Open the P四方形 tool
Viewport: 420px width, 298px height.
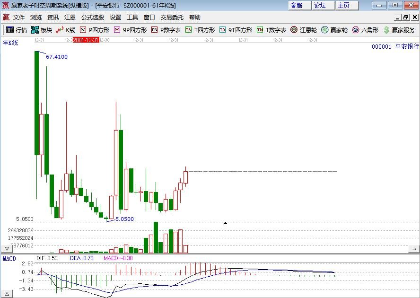coord(95,30)
